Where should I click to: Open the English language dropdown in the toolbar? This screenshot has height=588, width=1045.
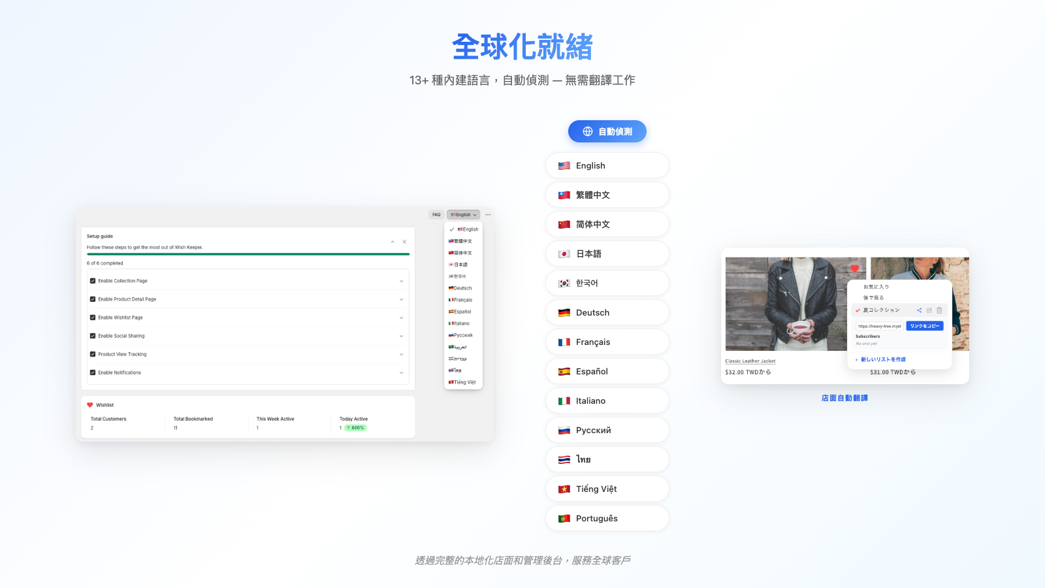pyautogui.click(x=463, y=214)
